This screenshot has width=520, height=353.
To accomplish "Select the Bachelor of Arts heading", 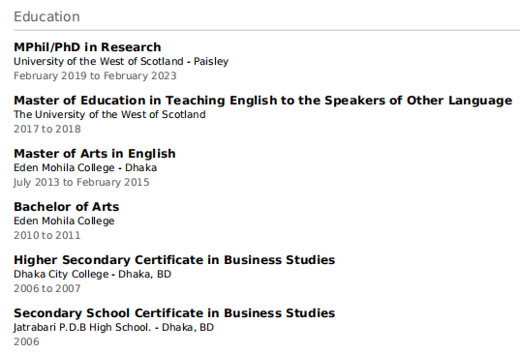I will click(66, 207).
